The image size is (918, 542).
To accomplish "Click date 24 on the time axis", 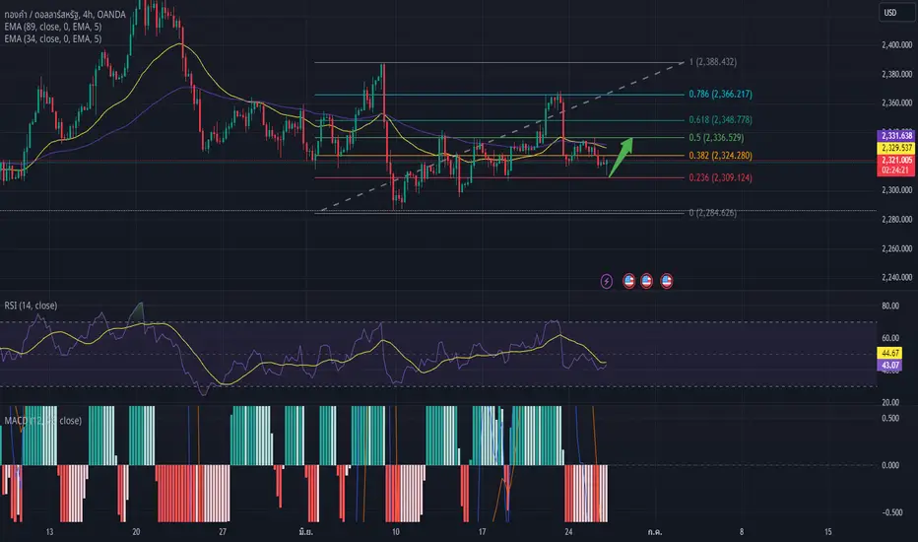I will coord(568,532).
